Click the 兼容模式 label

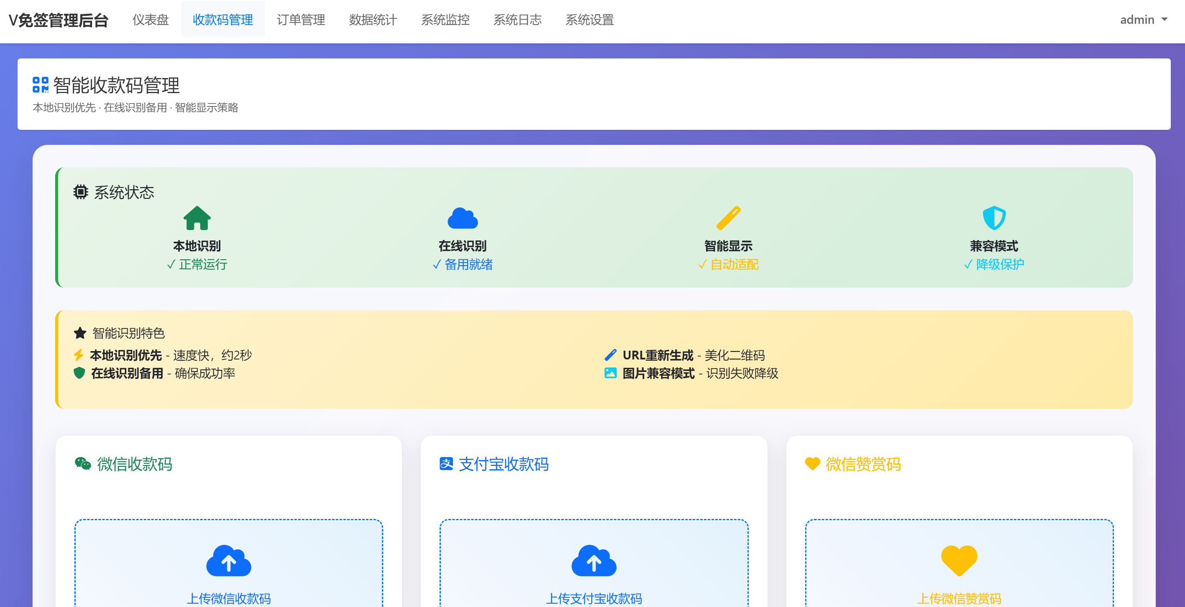pos(994,246)
